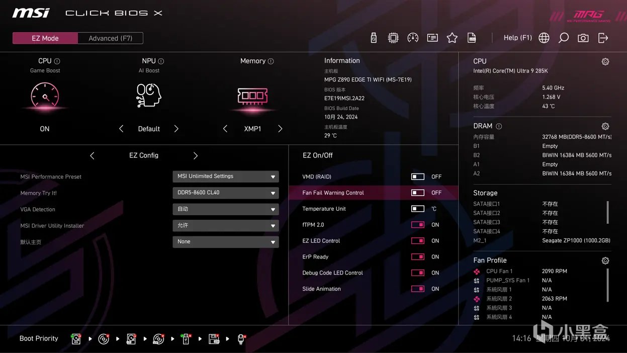This screenshot has height=353, width=627.
Task: Open CPU panel settings gear
Action: click(x=605, y=61)
